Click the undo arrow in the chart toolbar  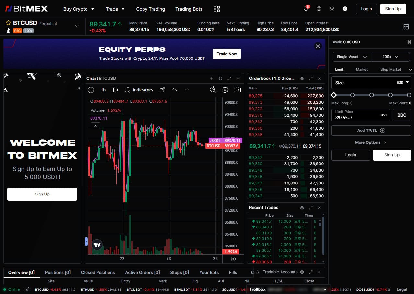click(174, 90)
